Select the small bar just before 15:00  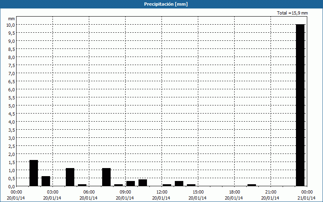click(191, 185)
